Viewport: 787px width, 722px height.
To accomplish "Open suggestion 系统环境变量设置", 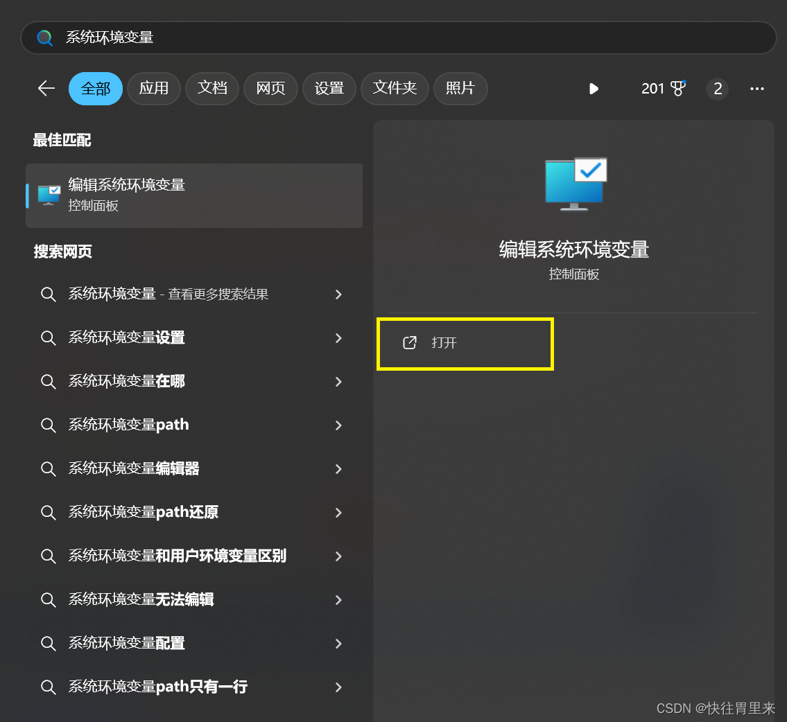I will (194, 338).
